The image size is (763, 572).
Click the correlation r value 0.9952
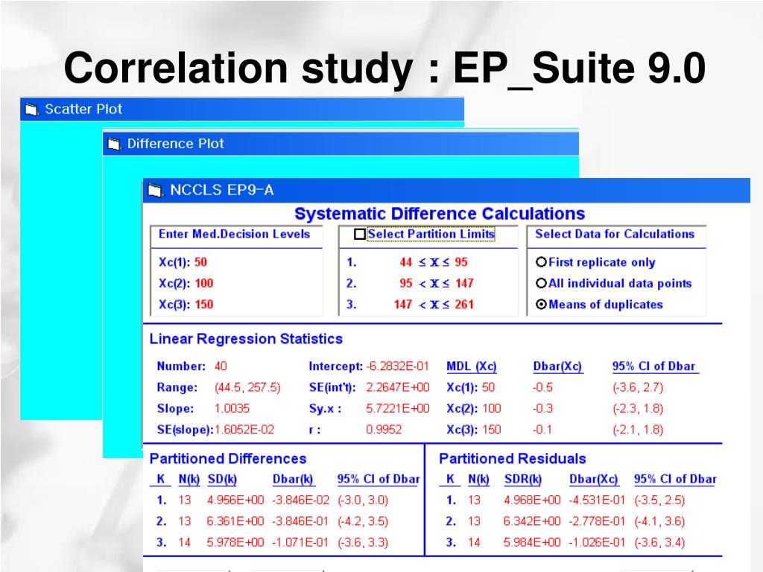(384, 430)
